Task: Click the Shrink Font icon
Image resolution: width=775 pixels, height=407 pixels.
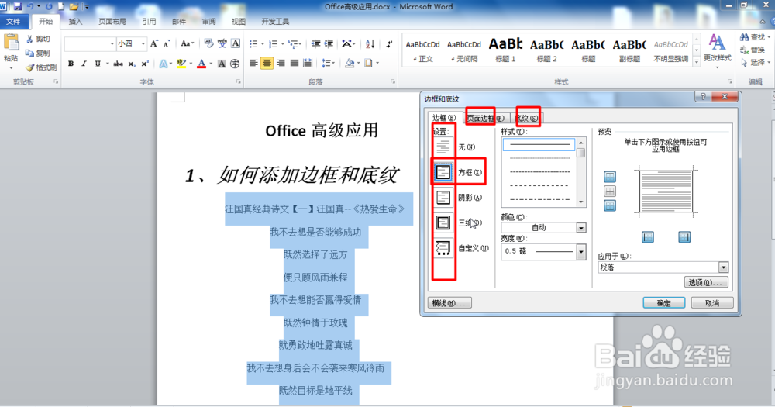Action: click(x=167, y=43)
